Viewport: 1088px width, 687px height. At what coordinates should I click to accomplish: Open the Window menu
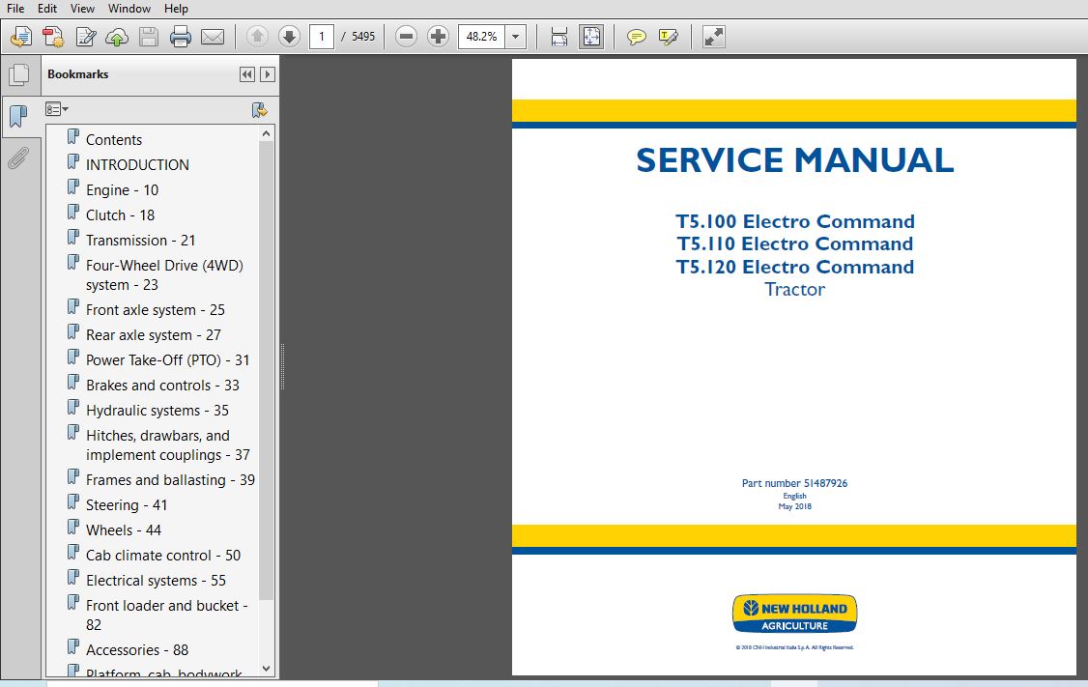click(x=129, y=9)
